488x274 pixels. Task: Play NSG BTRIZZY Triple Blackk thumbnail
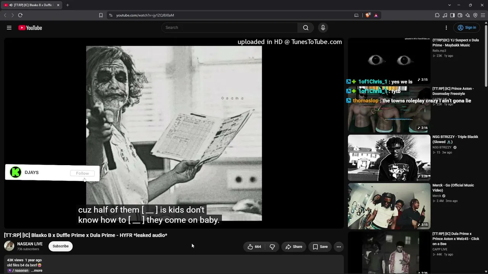coord(389,158)
